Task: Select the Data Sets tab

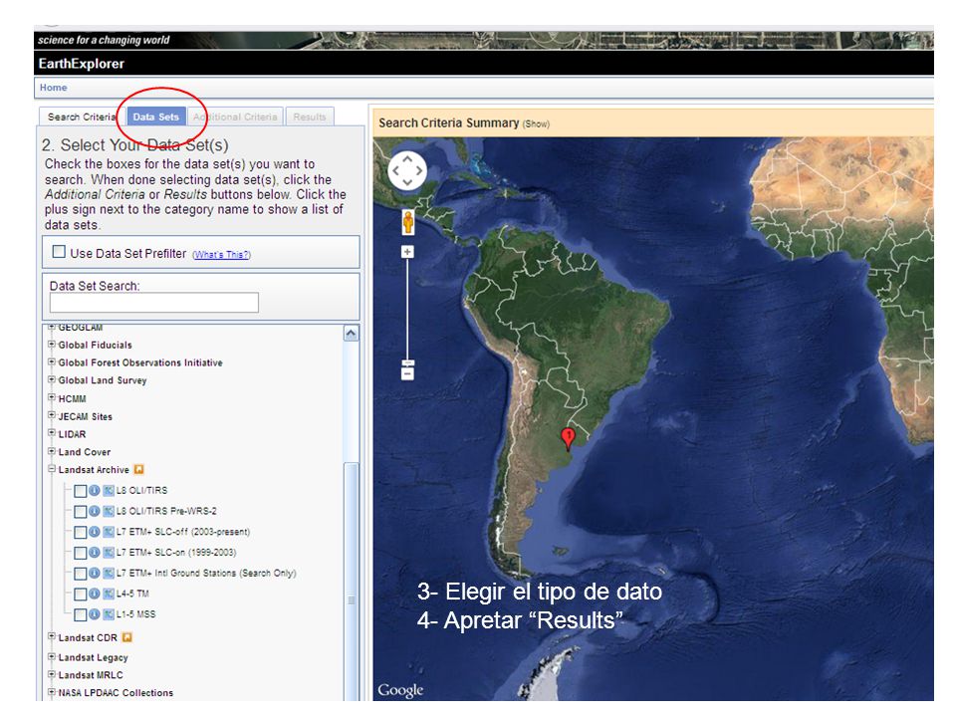Action: coord(156,117)
